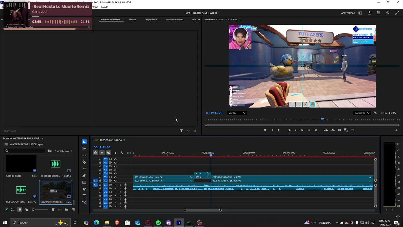Click the filter icon in Effect Controls
The image size is (403, 227).
(181, 131)
